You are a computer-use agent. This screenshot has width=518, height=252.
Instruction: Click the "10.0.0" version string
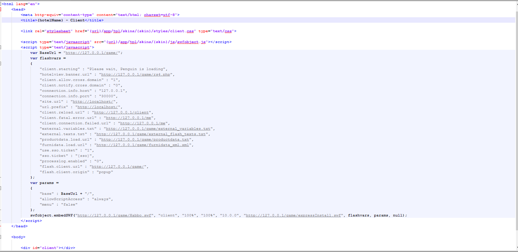pyautogui.click(x=229, y=215)
